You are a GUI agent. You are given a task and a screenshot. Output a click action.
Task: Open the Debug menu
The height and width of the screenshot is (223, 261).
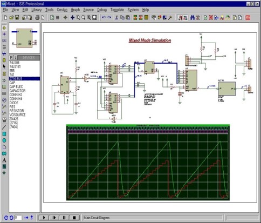(102, 10)
